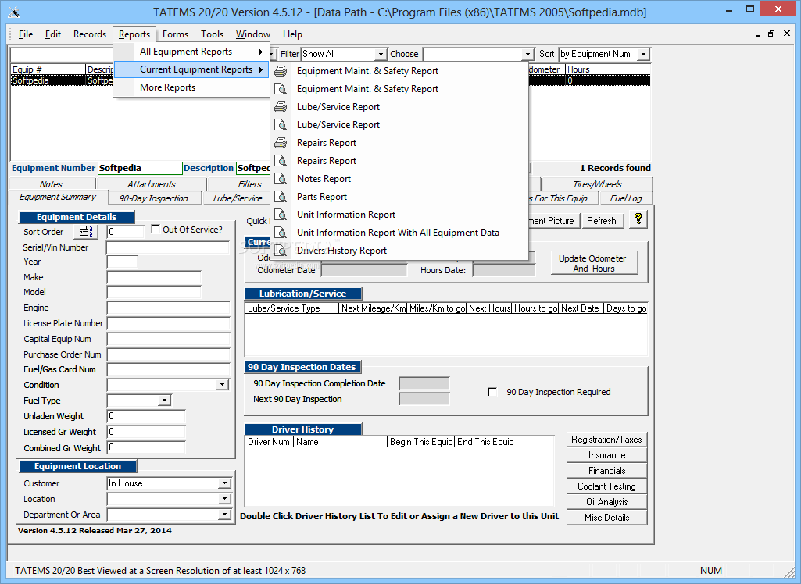Open the Help menu
This screenshot has height=584, width=801.
[x=292, y=34]
